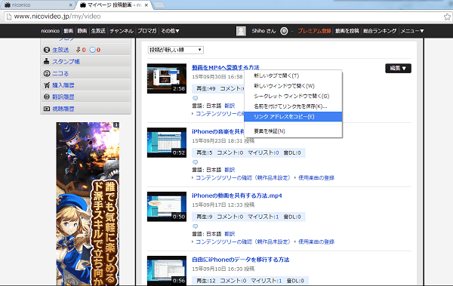Viewport: 453px width, 286px height.
Task: Click comment bubble icon under iPhoneの動画を共有する方法.mp4
Action: [x=196, y=226]
